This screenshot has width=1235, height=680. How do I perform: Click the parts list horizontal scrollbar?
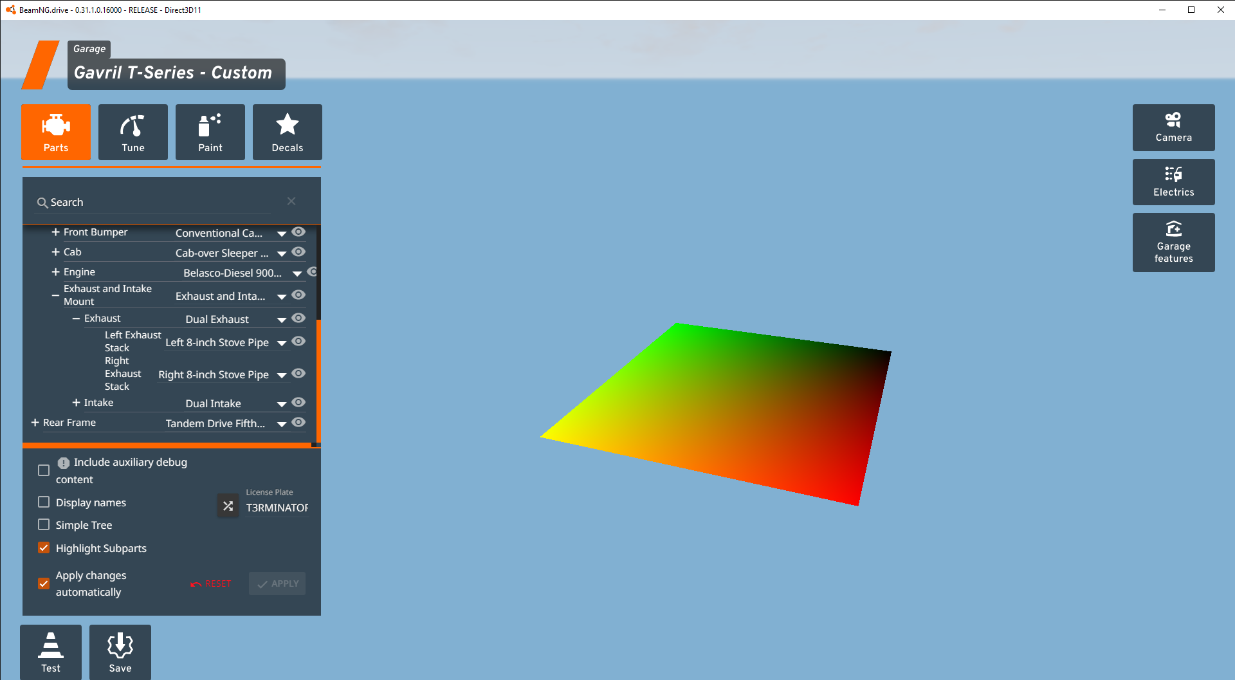(167, 445)
